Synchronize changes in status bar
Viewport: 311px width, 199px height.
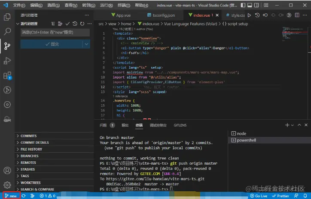(24, 196)
